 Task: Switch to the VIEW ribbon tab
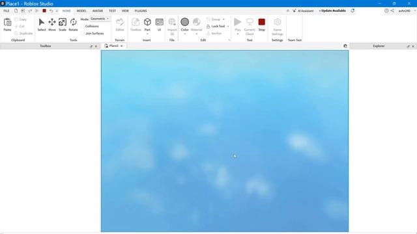[x=125, y=11]
